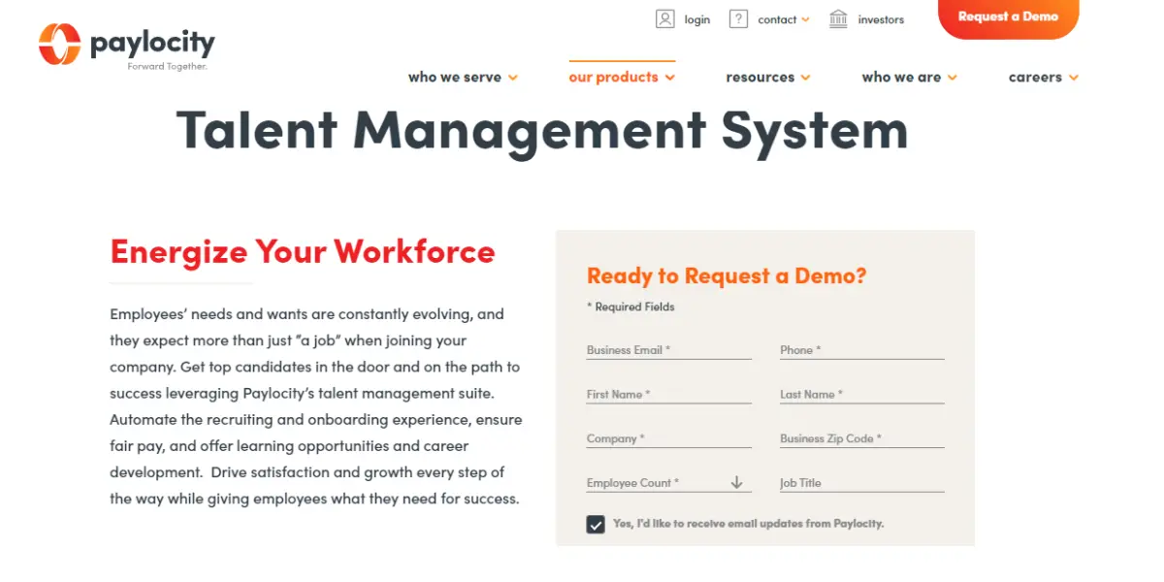Click the Required Fields note
The height and width of the screenshot is (582, 1164).
630,307
